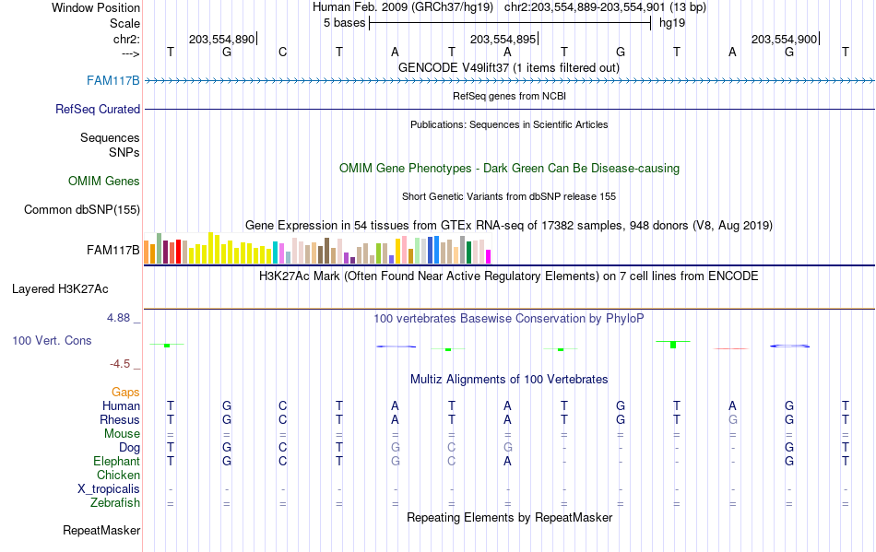The height and width of the screenshot is (552, 876).
Task: Select the Zebrafish alignment row label
Action: tap(115, 503)
